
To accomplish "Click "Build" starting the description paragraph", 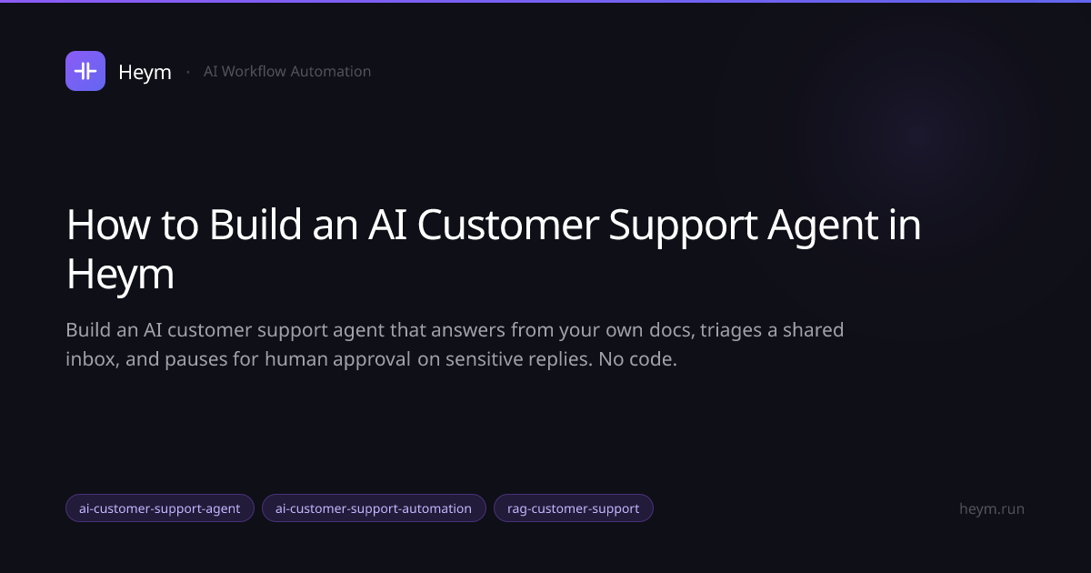I will [88, 329].
